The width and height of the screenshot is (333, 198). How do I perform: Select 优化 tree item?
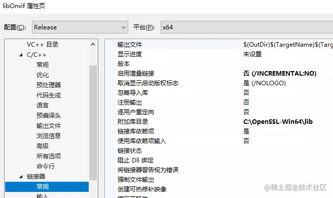tap(43, 75)
